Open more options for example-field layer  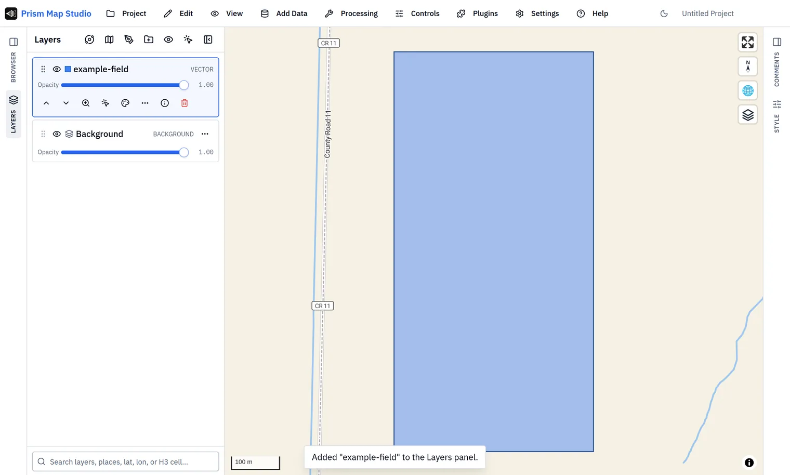click(x=145, y=103)
